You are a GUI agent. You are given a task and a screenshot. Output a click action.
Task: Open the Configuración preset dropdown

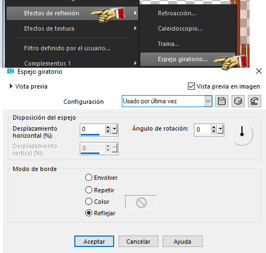click(x=167, y=101)
